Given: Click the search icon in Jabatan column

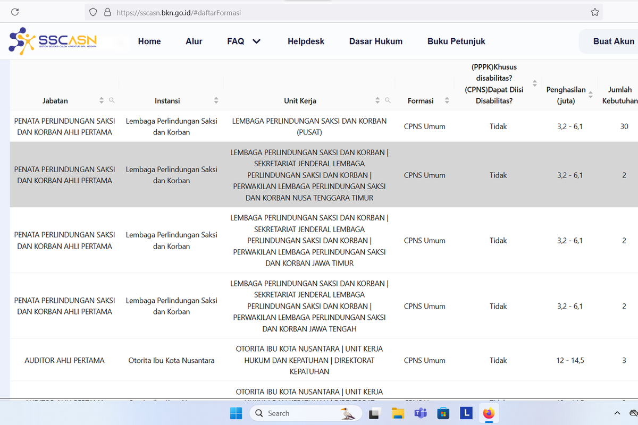Looking at the screenshot, I should coord(112,100).
